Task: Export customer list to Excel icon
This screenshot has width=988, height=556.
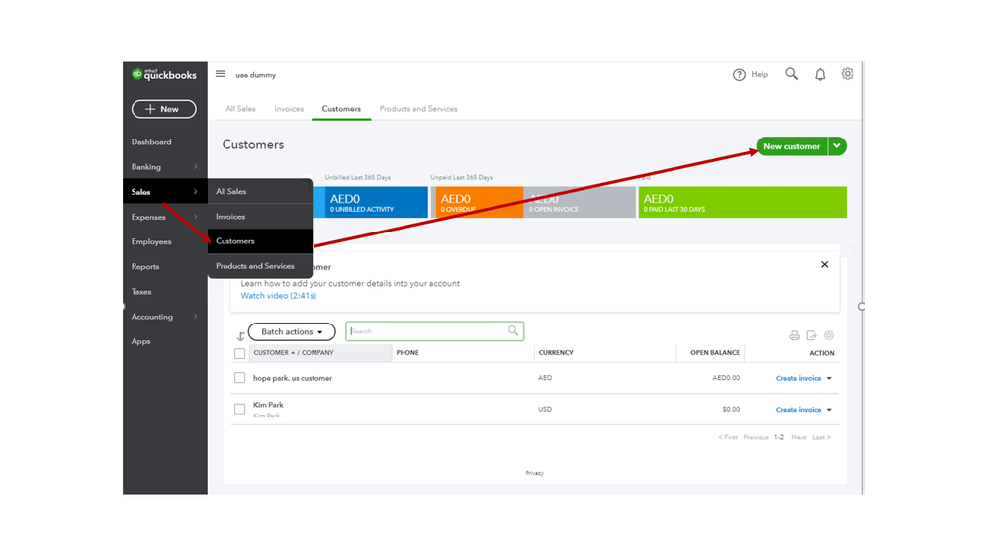Action: click(812, 336)
